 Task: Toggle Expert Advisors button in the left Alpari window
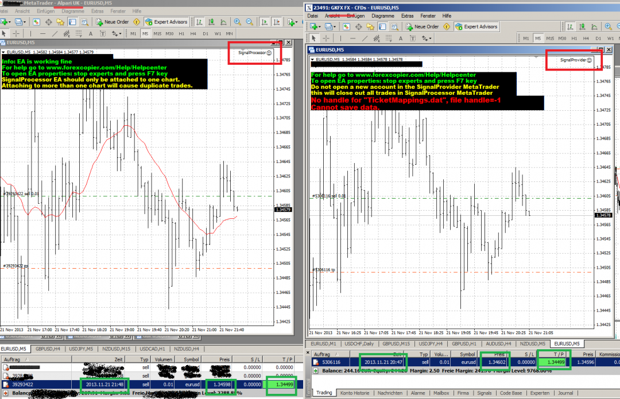(166, 22)
